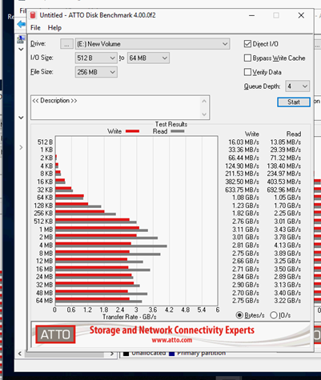Screen dimensions: 321x380
Task: Open the File Size dropdown 256 MB
Action: (x=96, y=72)
